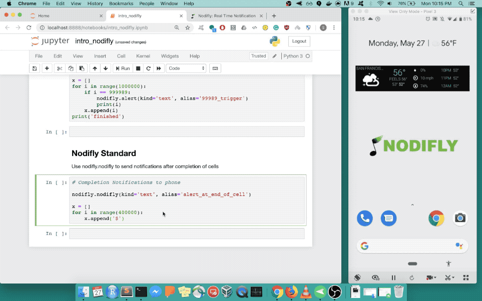Open Chrome three-dot menu
The height and width of the screenshot is (301, 482).
pyautogui.click(x=334, y=27)
